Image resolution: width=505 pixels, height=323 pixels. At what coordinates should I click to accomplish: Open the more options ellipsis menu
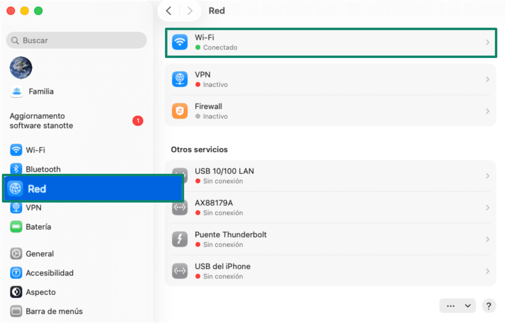[x=450, y=306]
